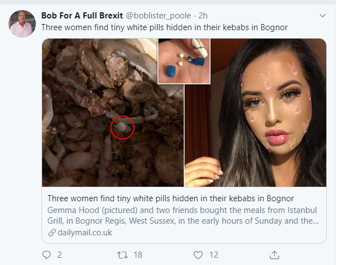Open Bob's profile picture avatar
342x265 pixels.
(22, 23)
